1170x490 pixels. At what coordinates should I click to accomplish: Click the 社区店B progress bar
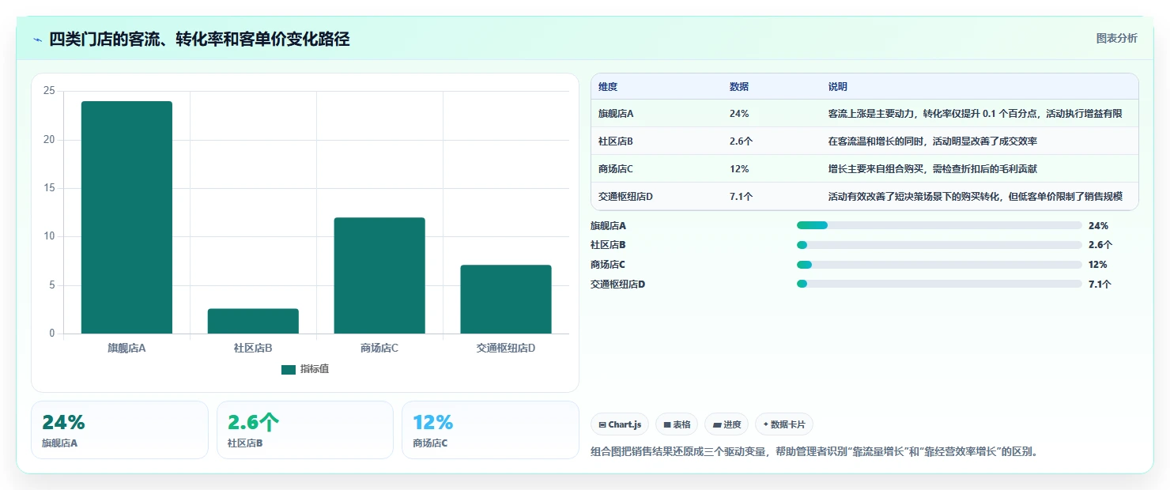coord(939,245)
